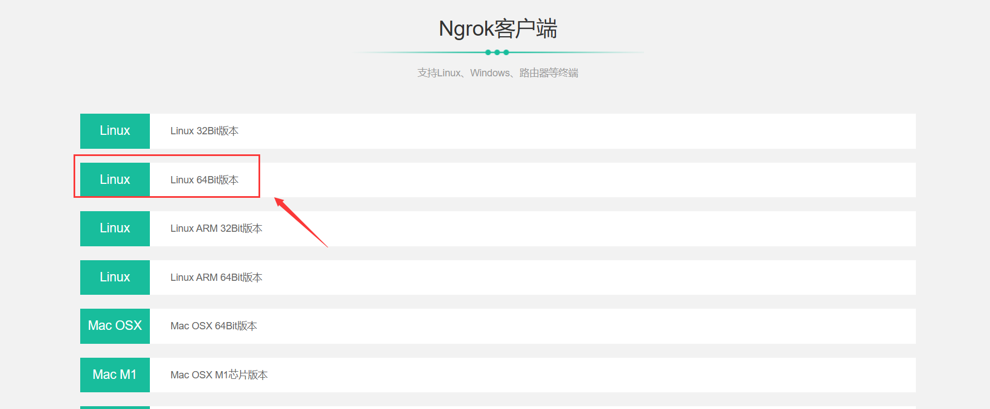The height and width of the screenshot is (409, 990).
Task: Open the Mac OSX 64Bit版本 download link
Action: 213,326
